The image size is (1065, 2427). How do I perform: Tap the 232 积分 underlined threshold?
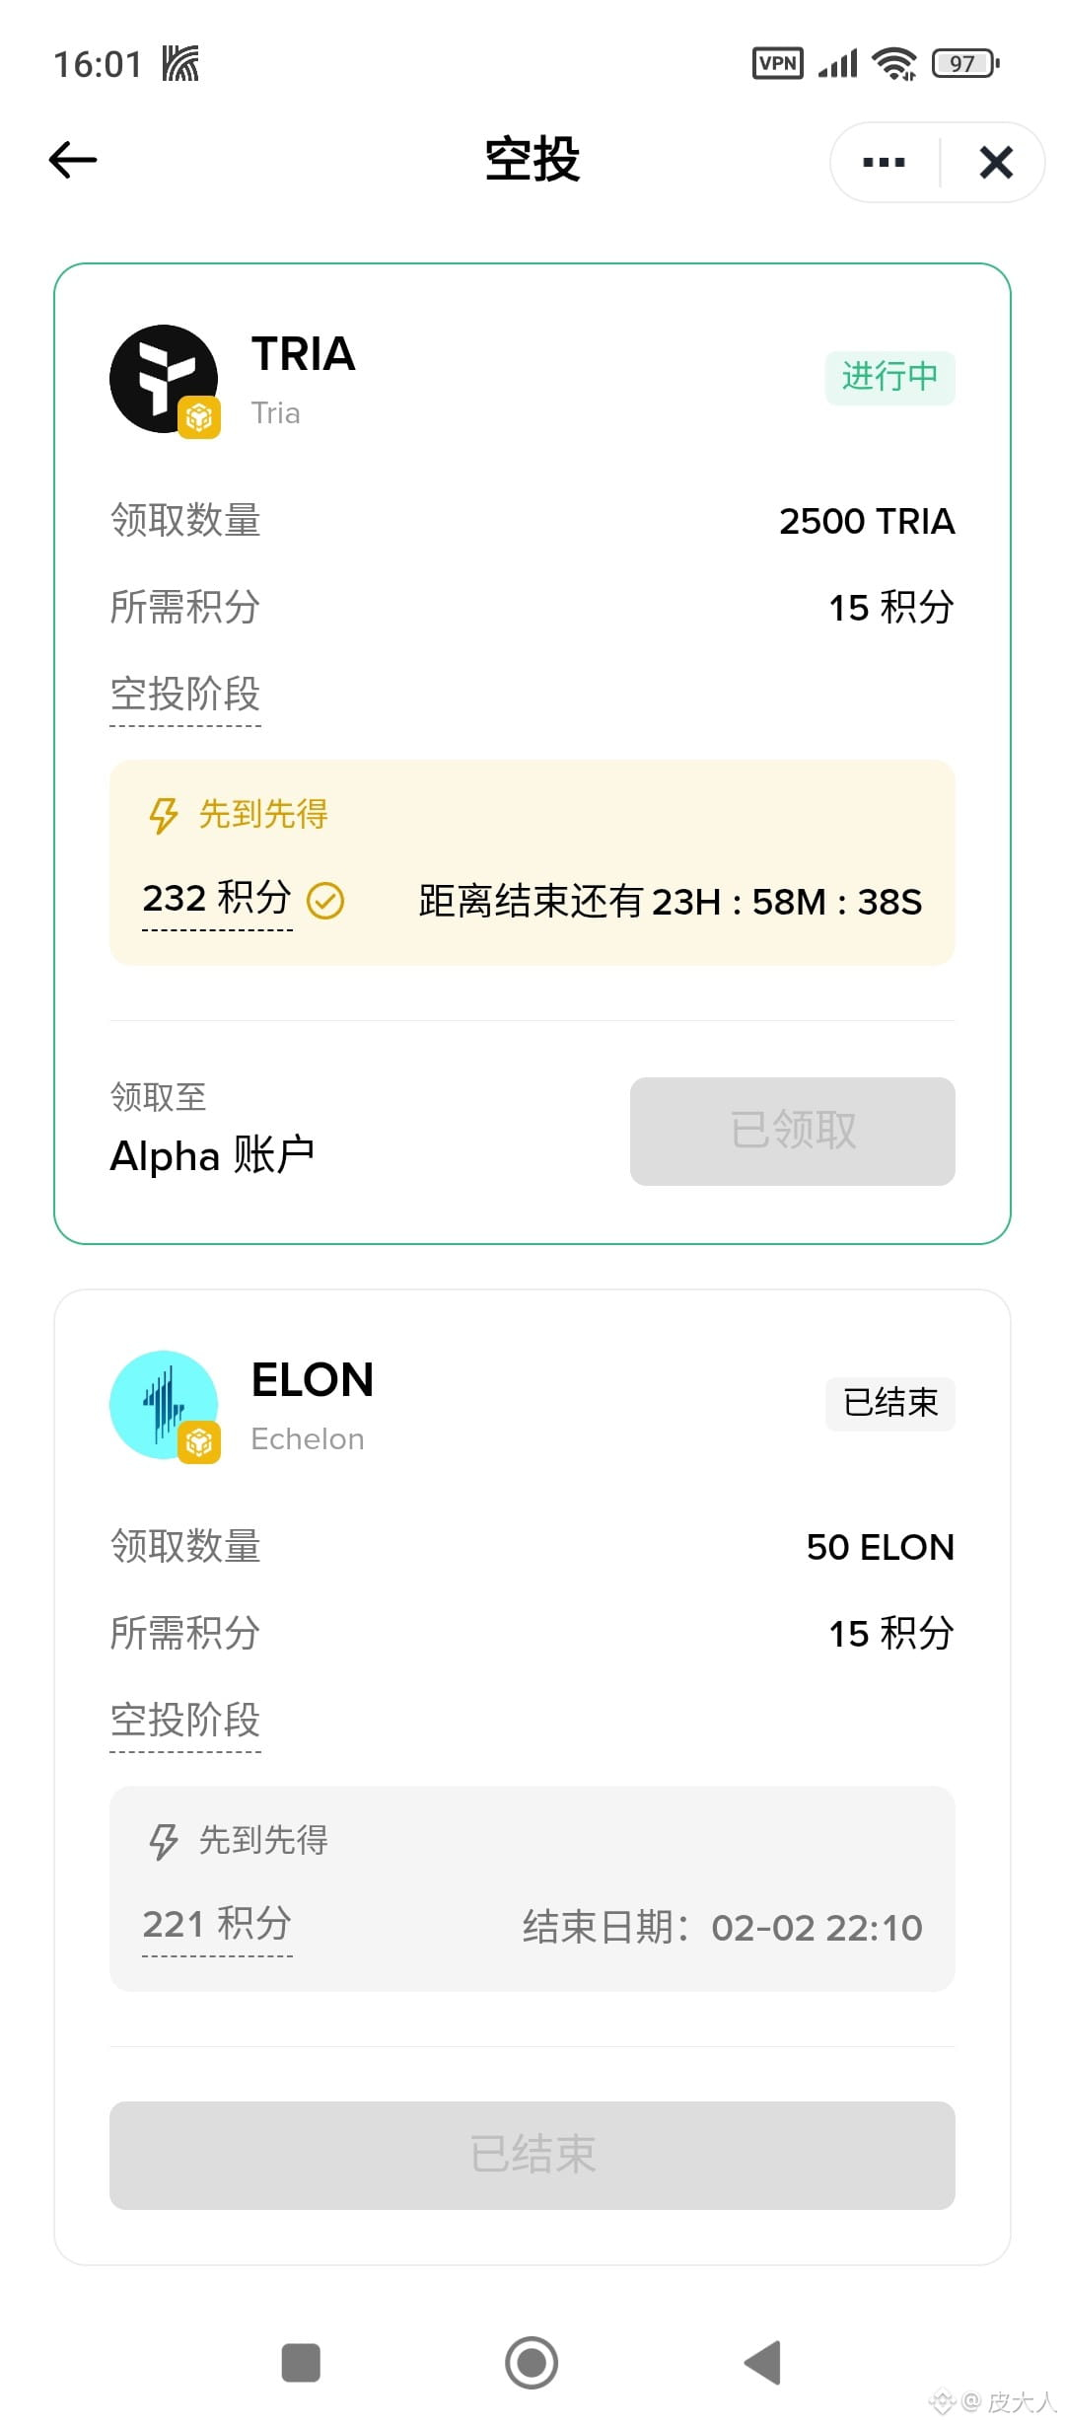click(x=217, y=899)
